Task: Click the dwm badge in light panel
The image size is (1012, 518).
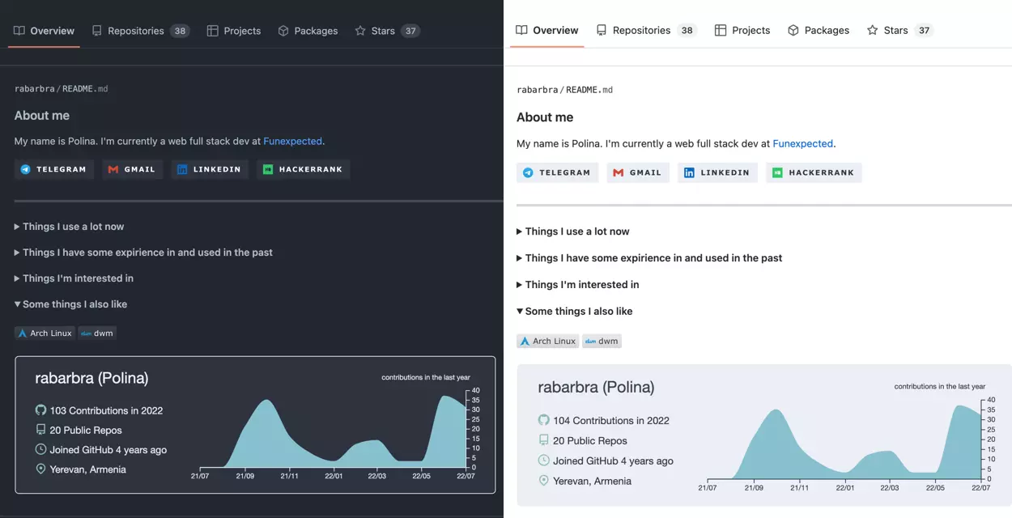Action: (x=602, y=341)
